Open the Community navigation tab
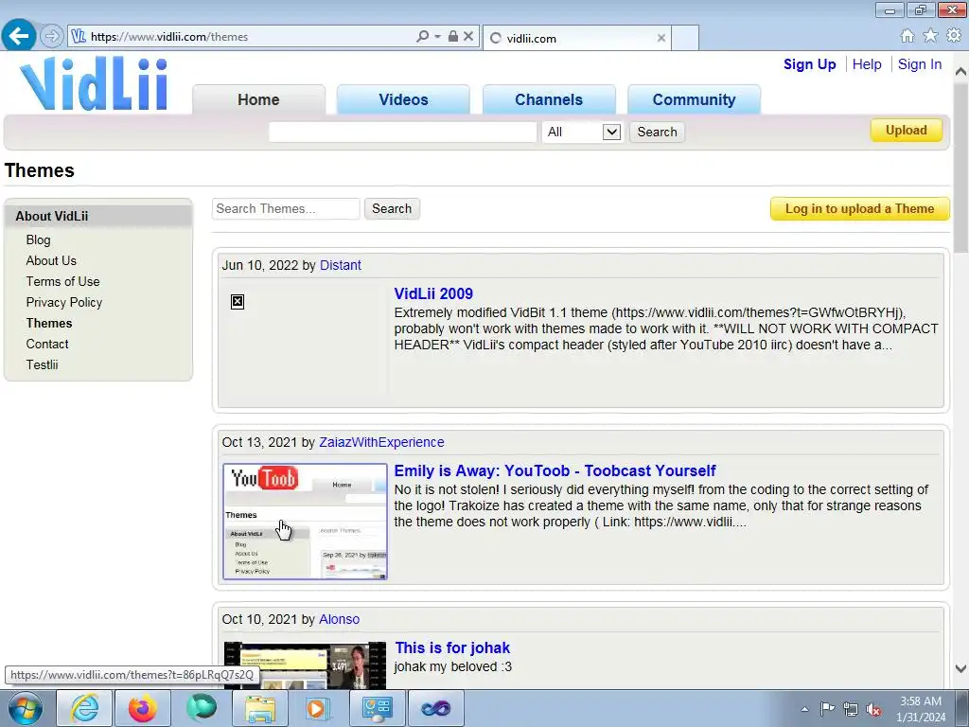This screenshot has width=969, height=727. [x=694, y=99]
